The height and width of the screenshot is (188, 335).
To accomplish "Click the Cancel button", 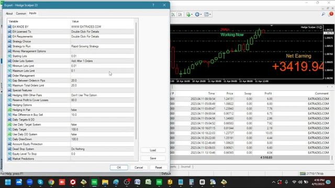I will coord(139,168).
